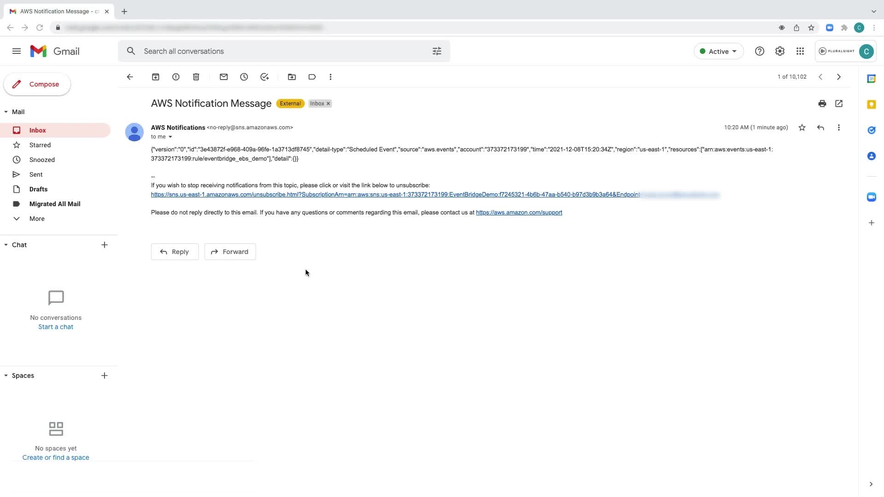The height and width of the screenshot is (497, 884).
Task: Expand the 'to me' recipient details arrow
Action: 170,137
